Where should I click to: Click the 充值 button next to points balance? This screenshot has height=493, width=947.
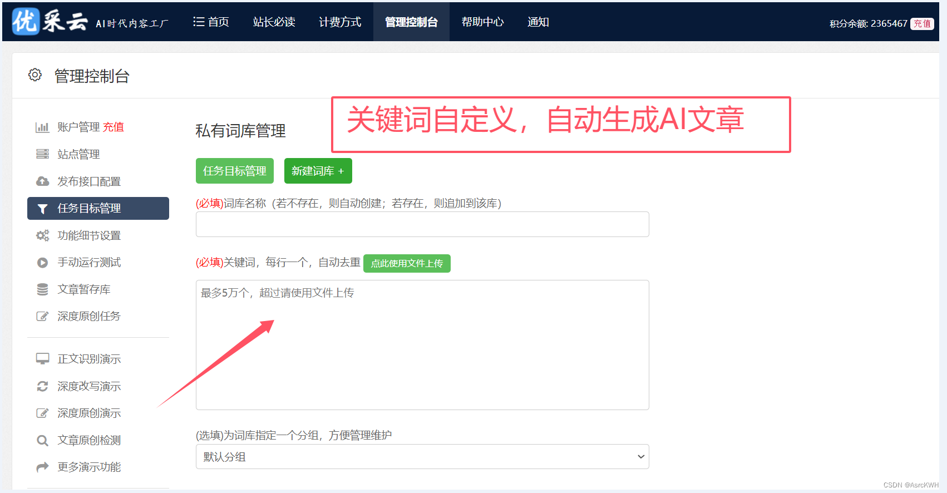point(922,23)
